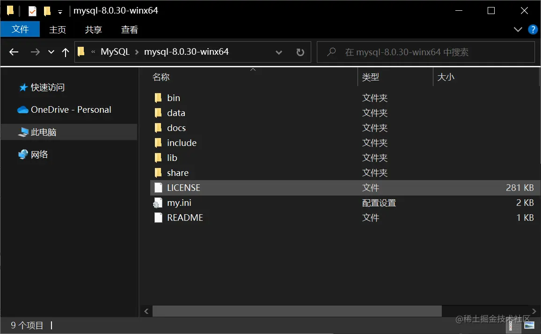Click the README file icon

[x=158, y=218]
